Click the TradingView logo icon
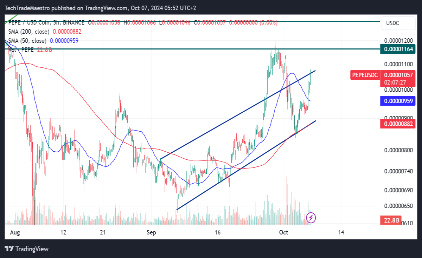The width and height of the screenshot is (422, 258). tap(9, 249)
